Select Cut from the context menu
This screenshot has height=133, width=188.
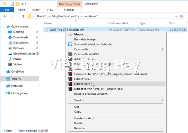pyautogui.click(x=116, y=107)
